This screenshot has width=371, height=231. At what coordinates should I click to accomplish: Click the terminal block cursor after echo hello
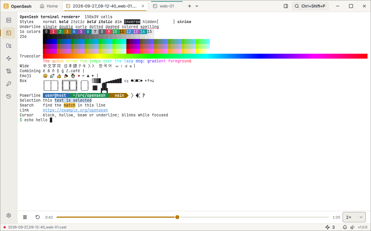[51, 120]
